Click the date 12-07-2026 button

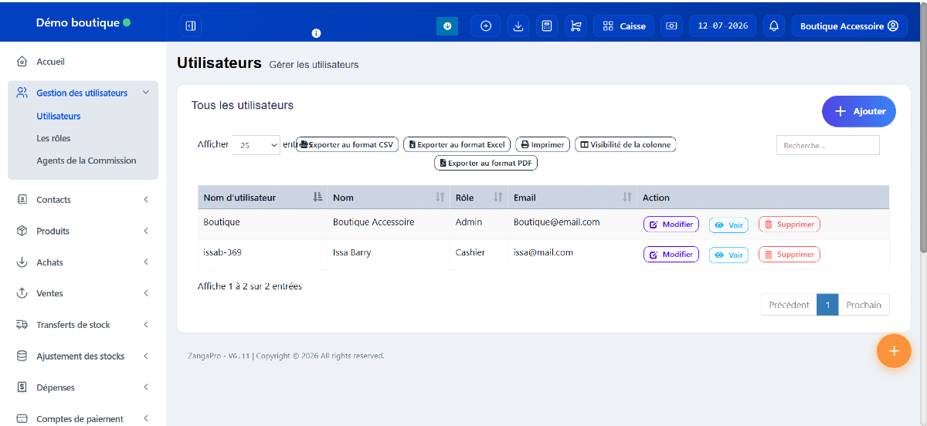(x=723, y=25)
